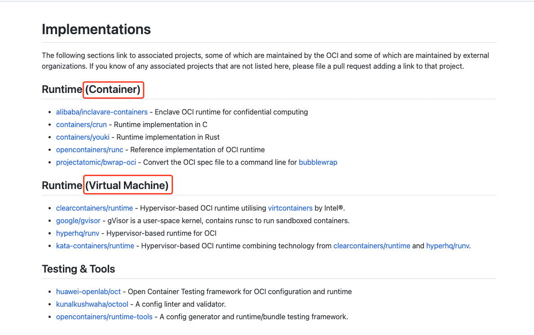The image size is (534, 335).
Task: Click clearcontainers/runtime link in the kata-containers description
Action: pos(371,246)
